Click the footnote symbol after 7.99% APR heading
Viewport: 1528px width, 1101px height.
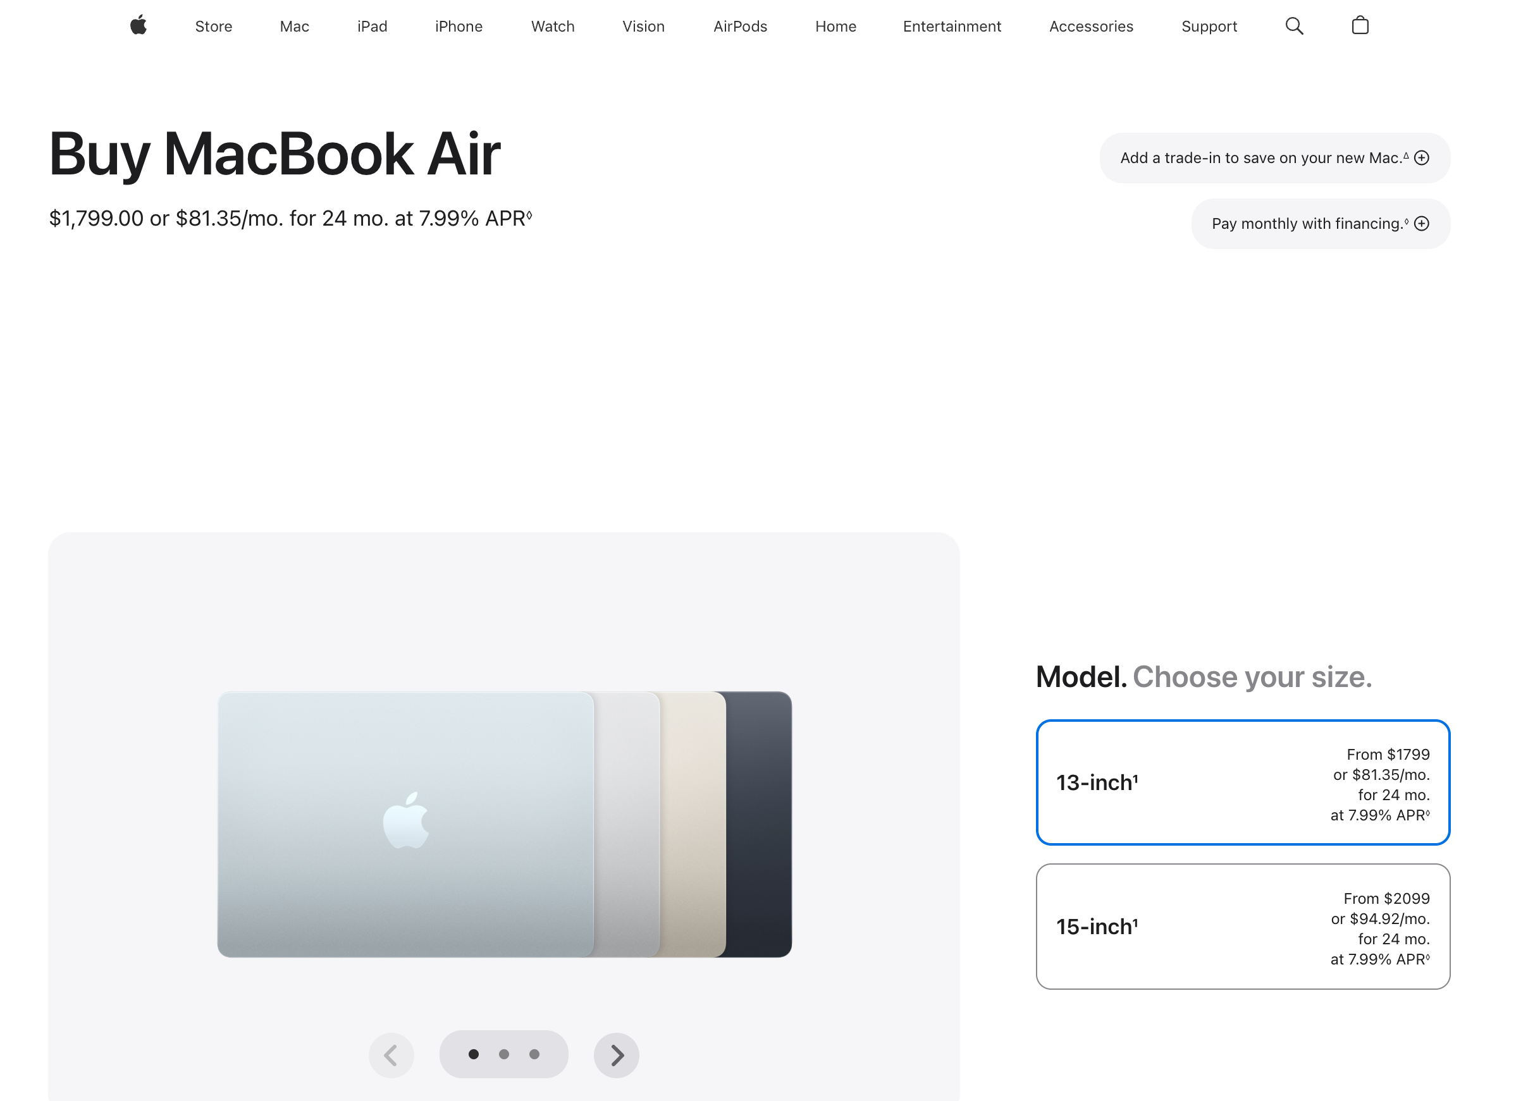click(x=529, y=215)
